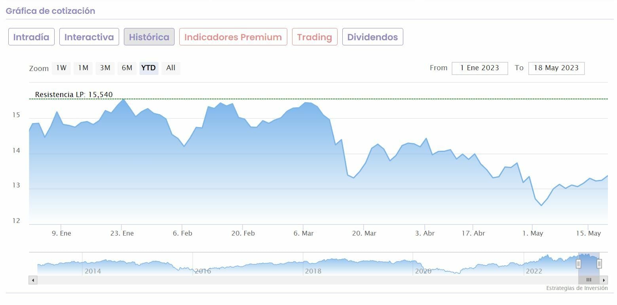The width and height of the screenshot is (617, 305).
Task: Open the Indicadores Premium tab
Action: coord(233,37)
